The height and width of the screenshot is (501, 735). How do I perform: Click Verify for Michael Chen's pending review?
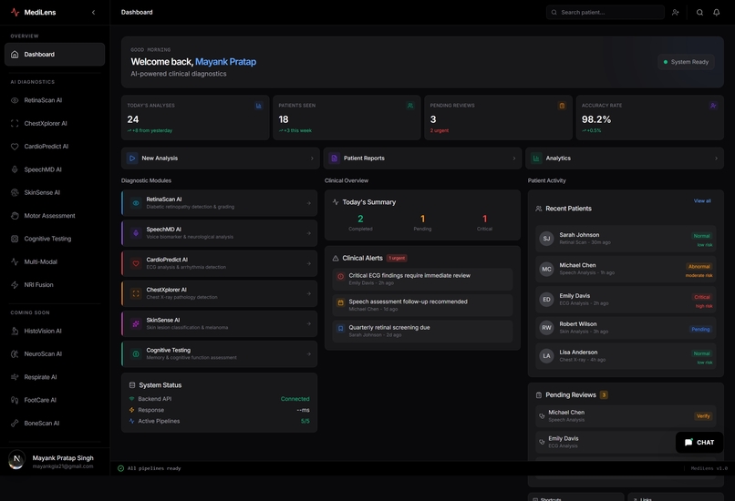(703, 416)
